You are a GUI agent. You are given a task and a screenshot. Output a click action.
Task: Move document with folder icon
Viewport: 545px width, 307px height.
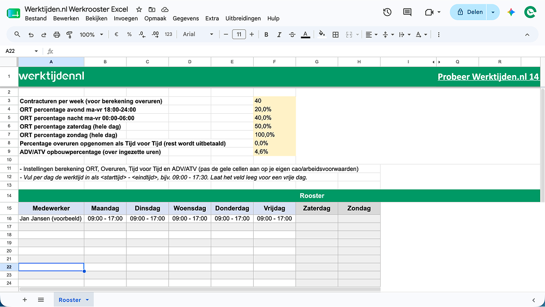(x=152, y=9)
